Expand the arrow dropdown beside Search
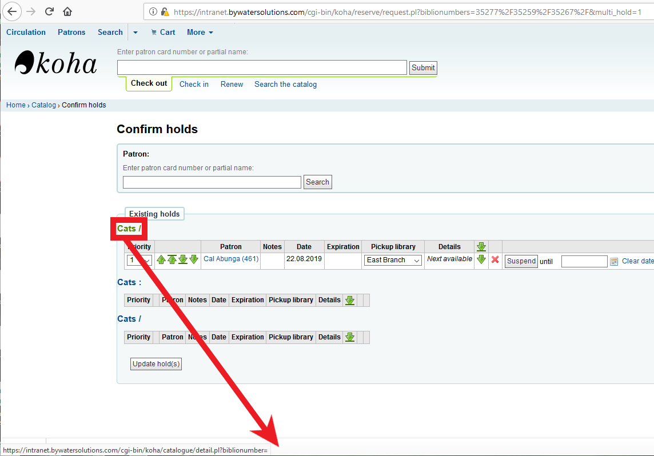This screenshot has height=456, width=654. pos(135,33)
